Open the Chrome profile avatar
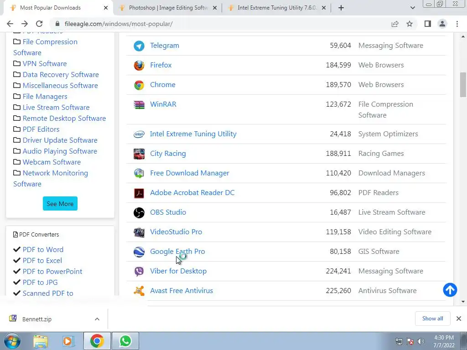The width and height of the screenshot is (467, 350). pos(442,24)
